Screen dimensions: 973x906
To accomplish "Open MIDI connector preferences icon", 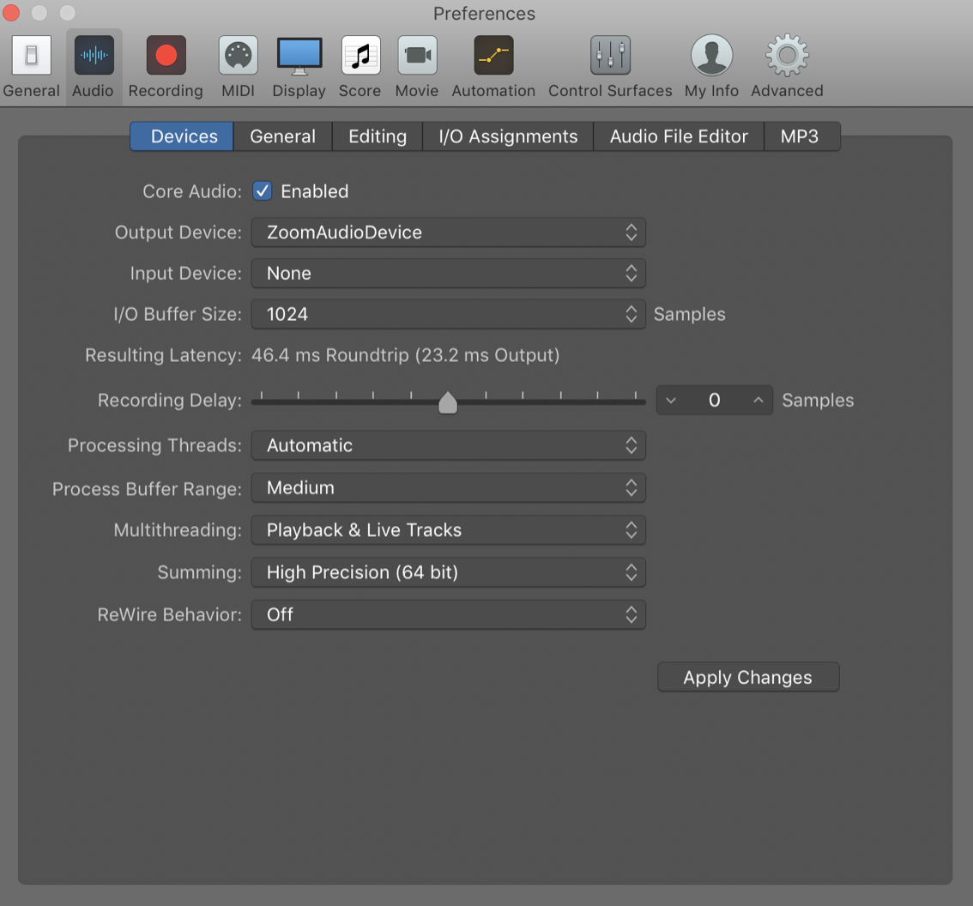I will click(x=239, y=55).
